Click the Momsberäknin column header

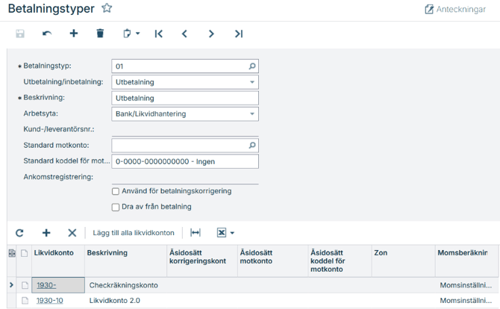click(x=467, y=260)
